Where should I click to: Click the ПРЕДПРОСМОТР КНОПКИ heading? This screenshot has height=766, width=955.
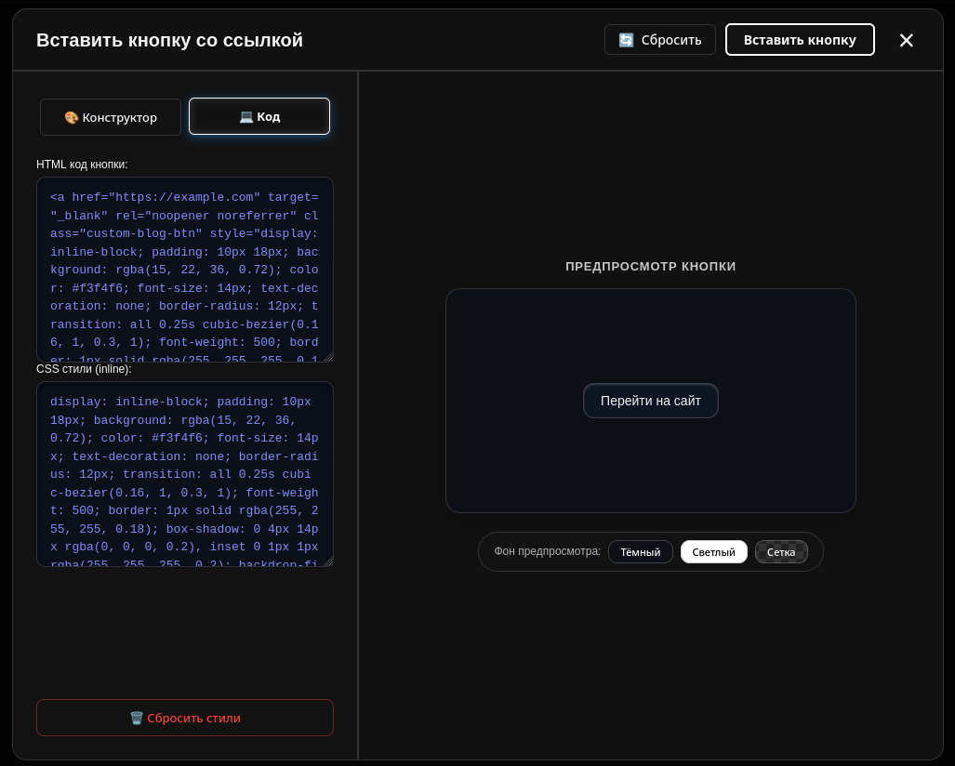coord(651,266)
